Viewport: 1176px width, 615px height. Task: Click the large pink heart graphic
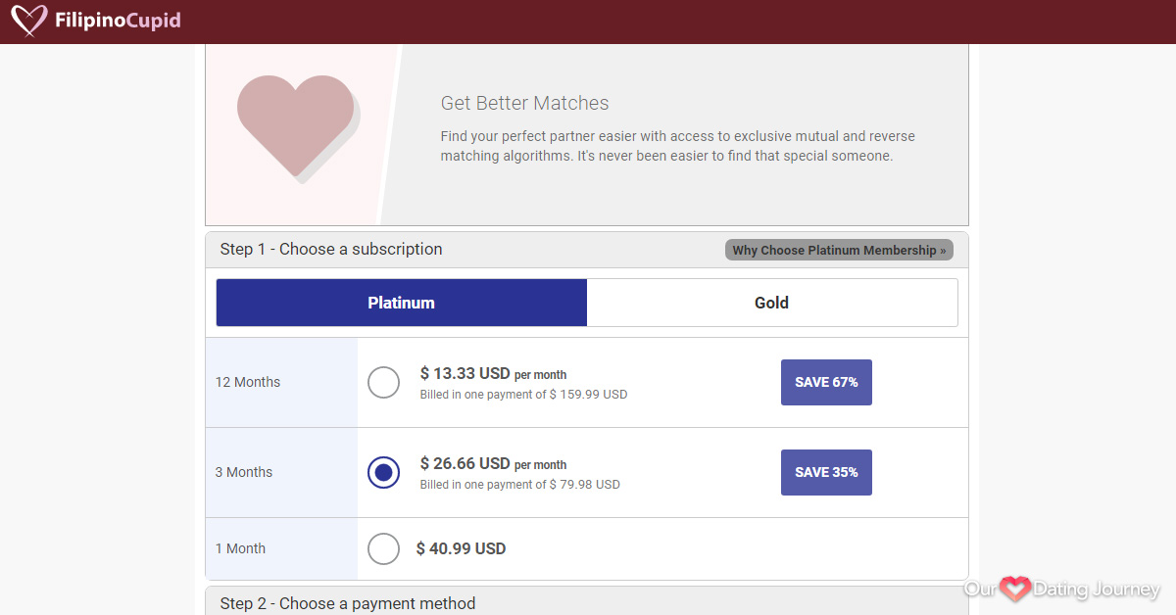point(296,125)
